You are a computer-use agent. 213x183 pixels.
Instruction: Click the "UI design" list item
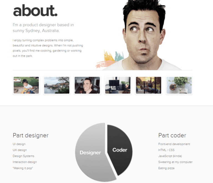[x=19, y=144]
